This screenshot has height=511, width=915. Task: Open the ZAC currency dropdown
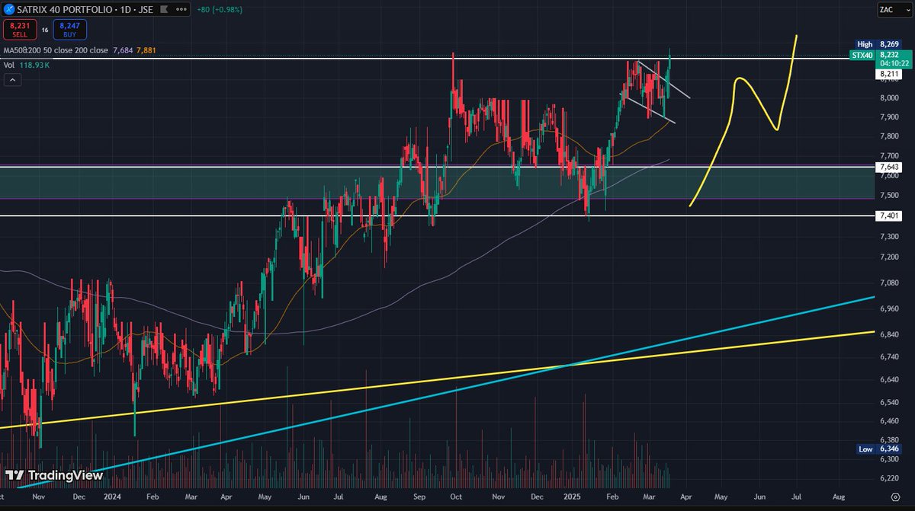(895, 10)
